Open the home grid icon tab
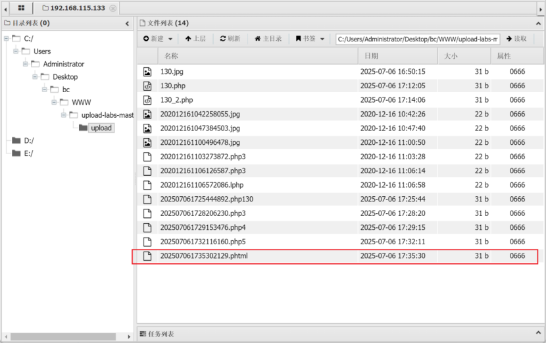The image size is (546, 343). [x=21, y=8]
